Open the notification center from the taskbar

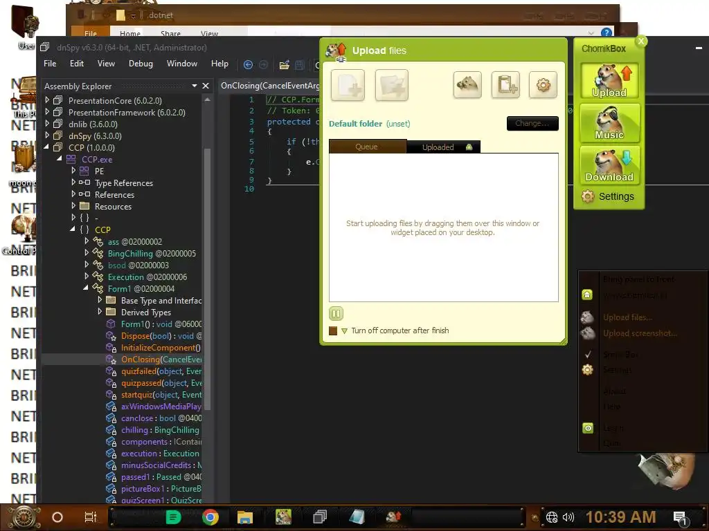click(680, 518)
